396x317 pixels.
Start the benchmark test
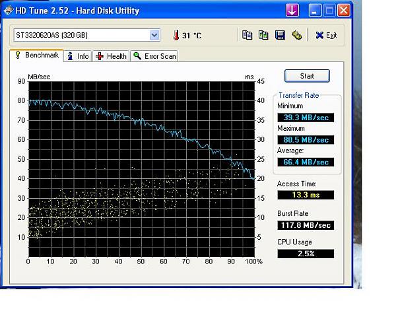[307, 76]
